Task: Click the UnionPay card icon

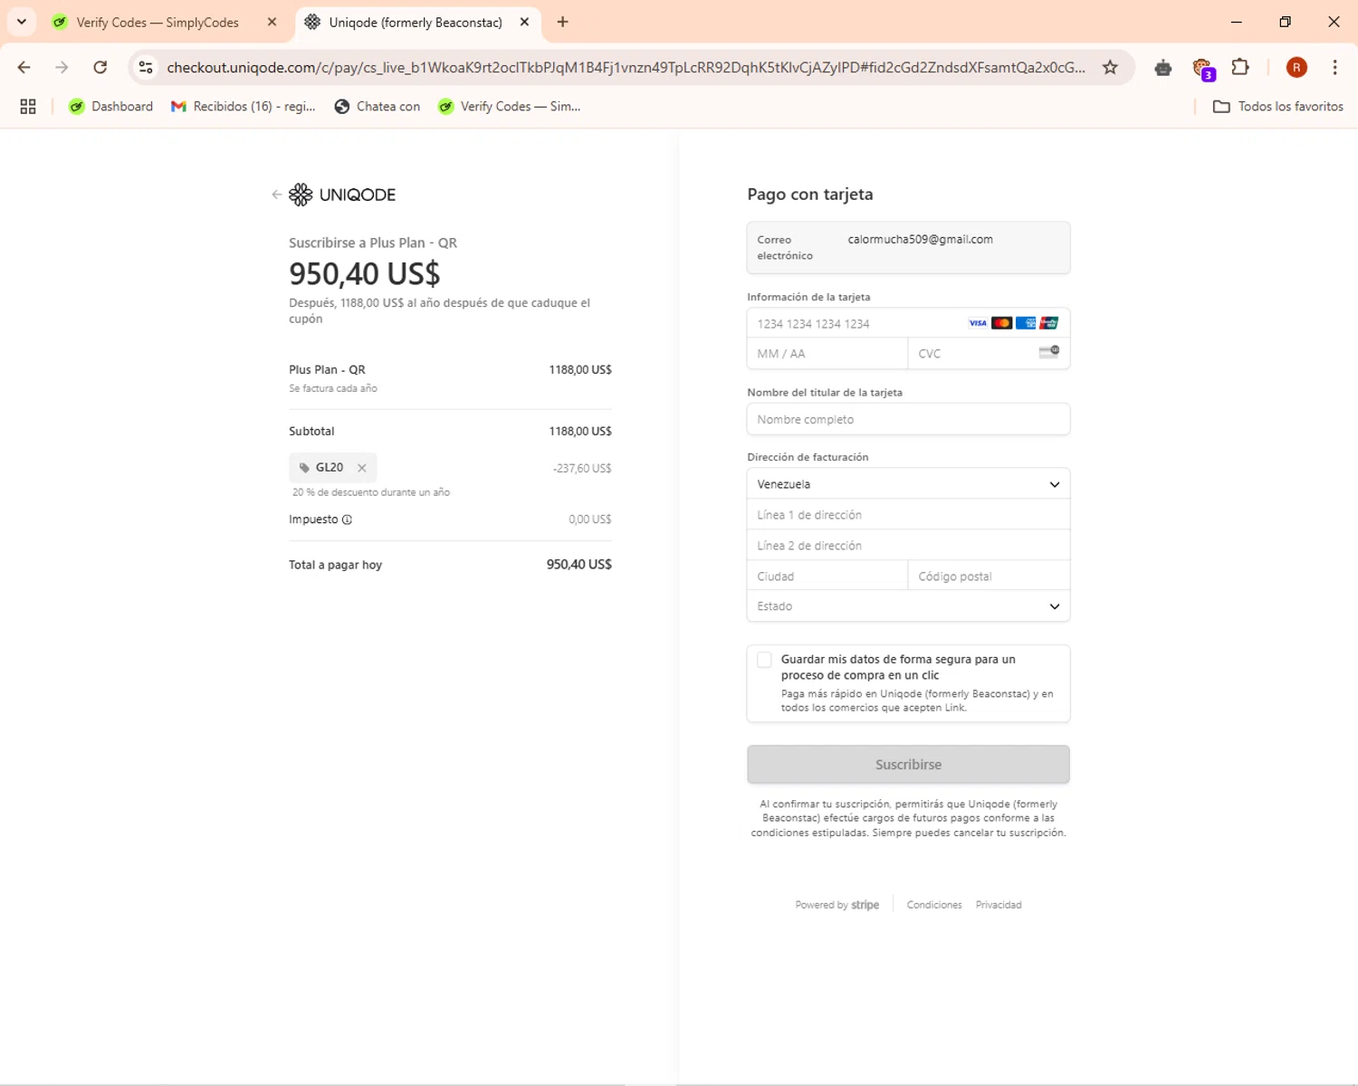Action: pos(1049,323)
